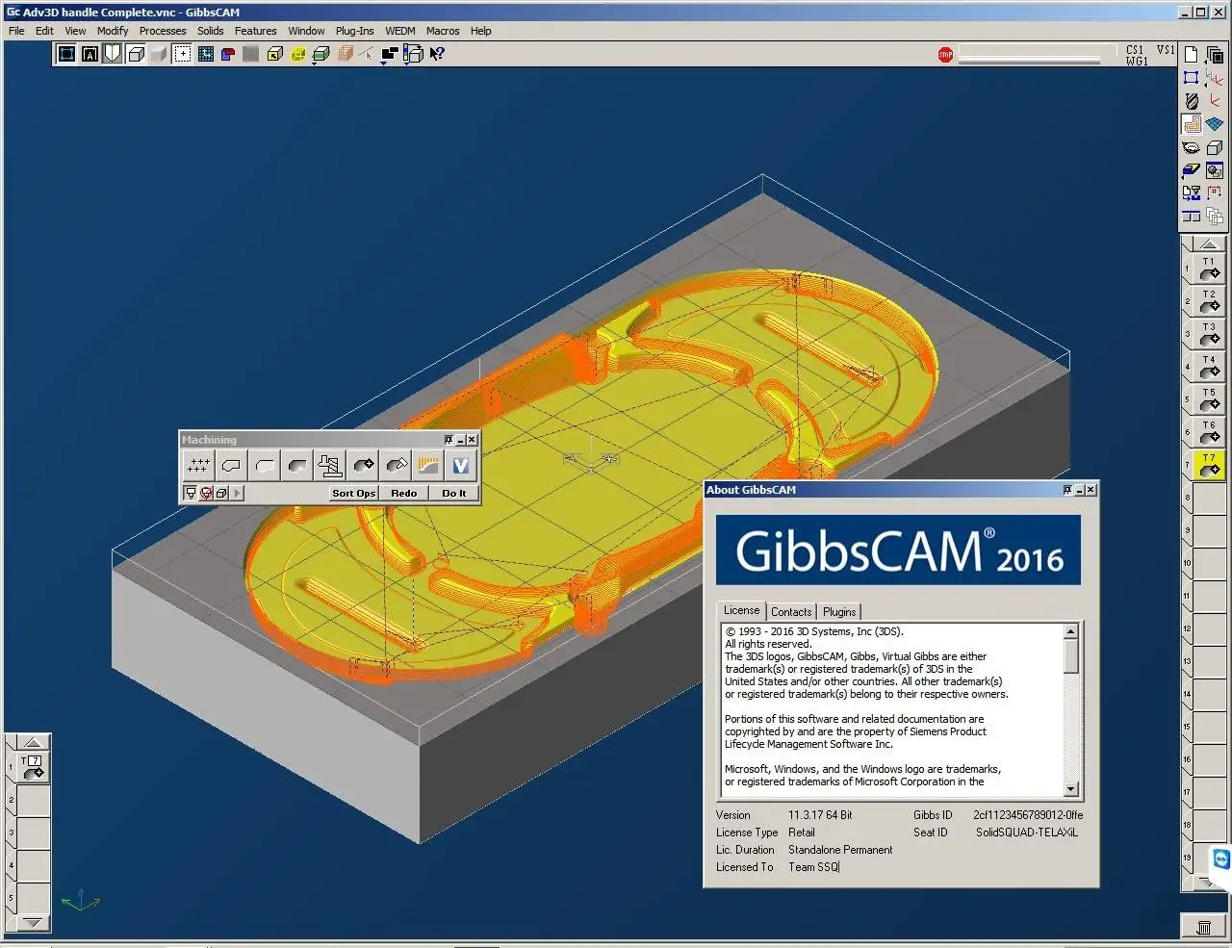
Task: Click the Sort Ops button
Action: (353, 493)
